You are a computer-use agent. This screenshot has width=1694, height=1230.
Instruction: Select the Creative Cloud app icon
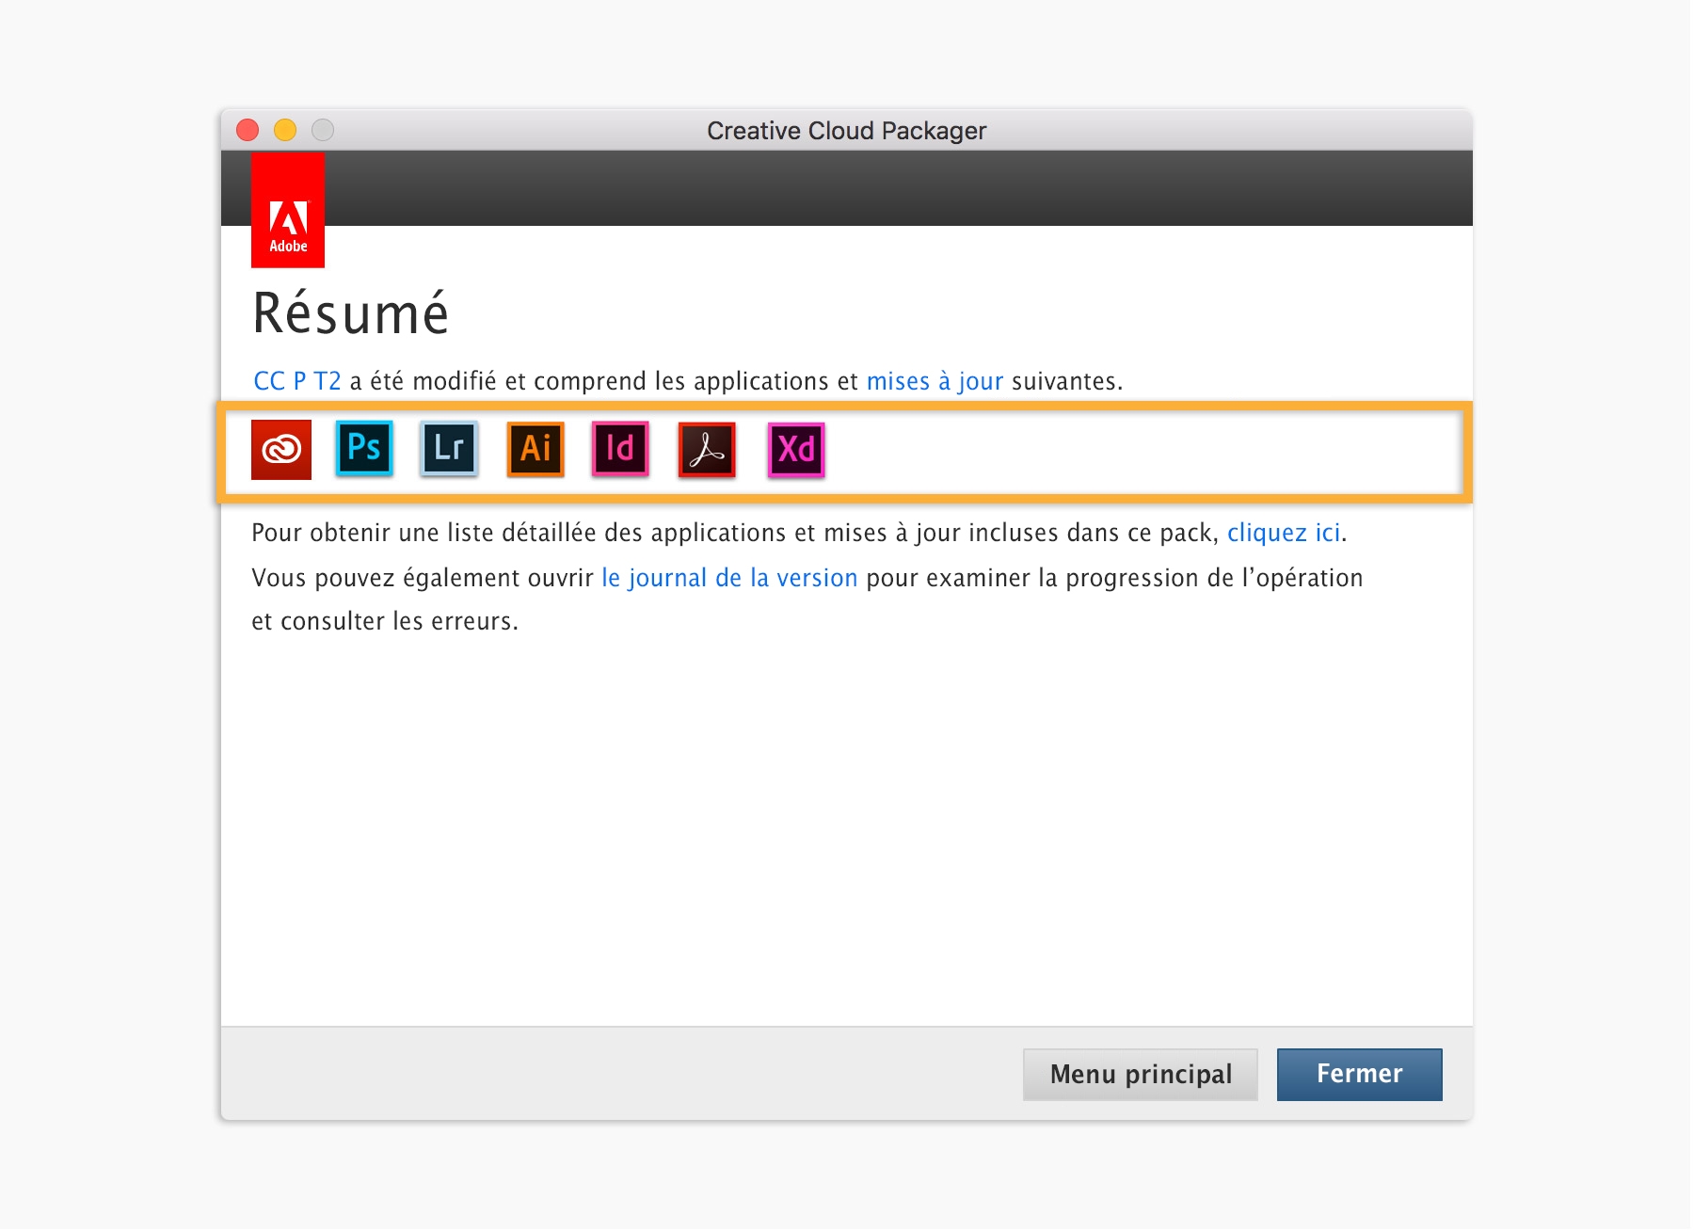tap(281, 450)
